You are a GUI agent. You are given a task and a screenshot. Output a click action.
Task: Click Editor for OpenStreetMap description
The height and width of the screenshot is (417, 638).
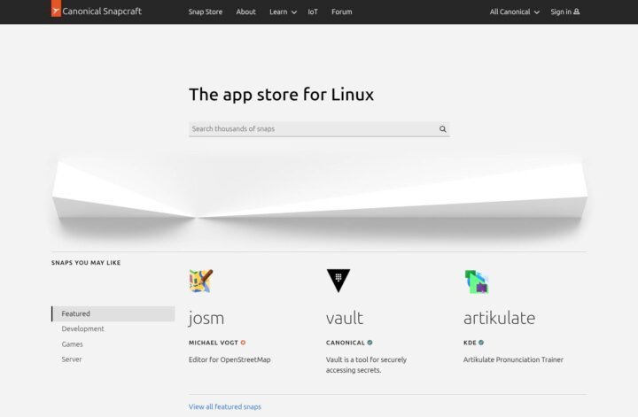[230, 359]
